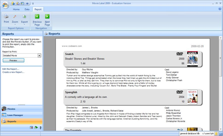Click the first quick access toolbar icon
223x136 pixels.
coord(13,3)
